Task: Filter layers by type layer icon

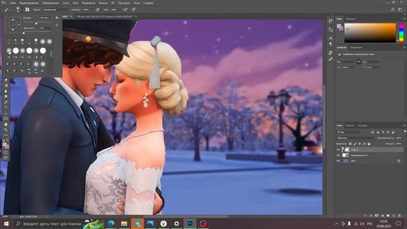Action: (x=383, y=132)
